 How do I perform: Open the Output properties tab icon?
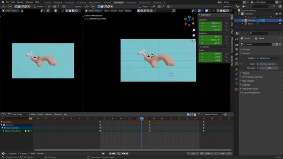(x=237, y=50)
